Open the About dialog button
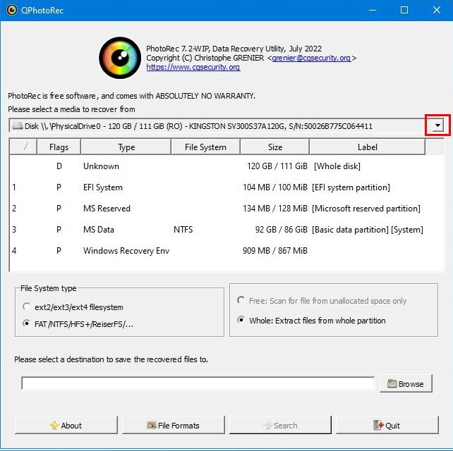453x451 pixels. click(66, 425)
